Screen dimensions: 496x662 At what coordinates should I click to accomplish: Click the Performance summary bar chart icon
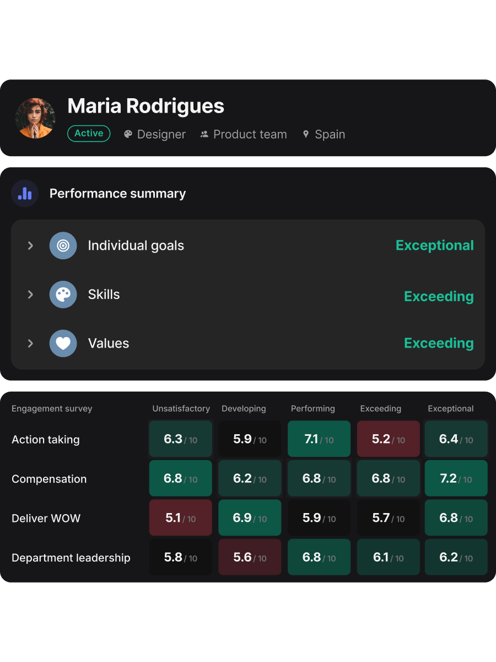pos(25,194)
